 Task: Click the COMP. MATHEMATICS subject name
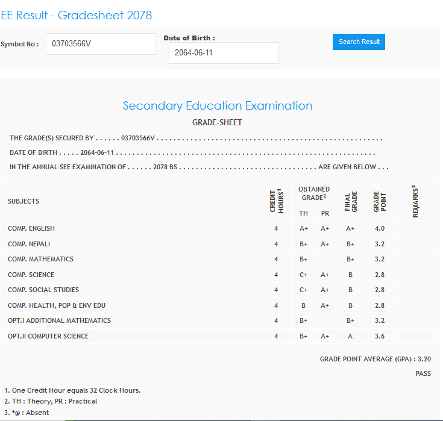(40, 259)
